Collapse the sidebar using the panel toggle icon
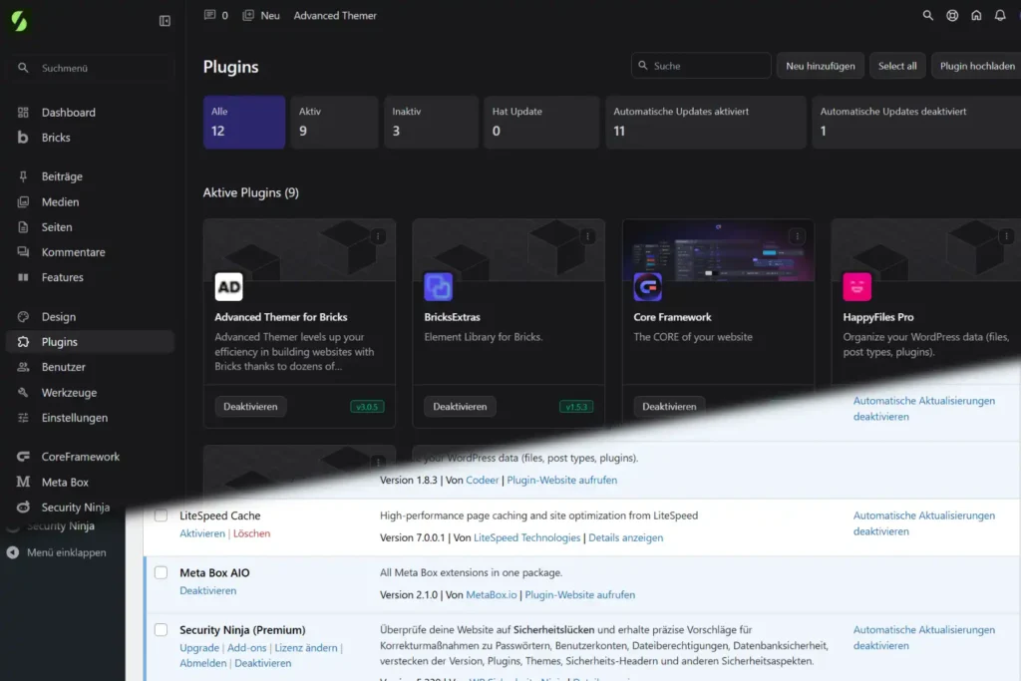The width and height of the screenshot is (1021, 681). click(165, 21)
